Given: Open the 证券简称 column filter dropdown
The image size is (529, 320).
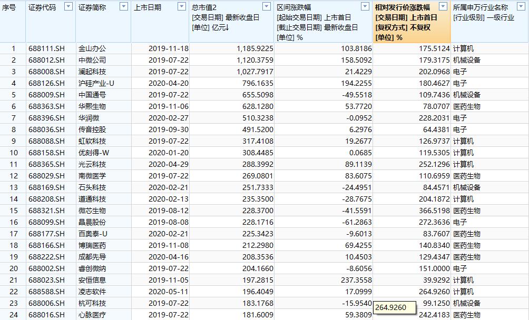Looking at the screenshot, I should pyautogui.click(x=124, y=6).
